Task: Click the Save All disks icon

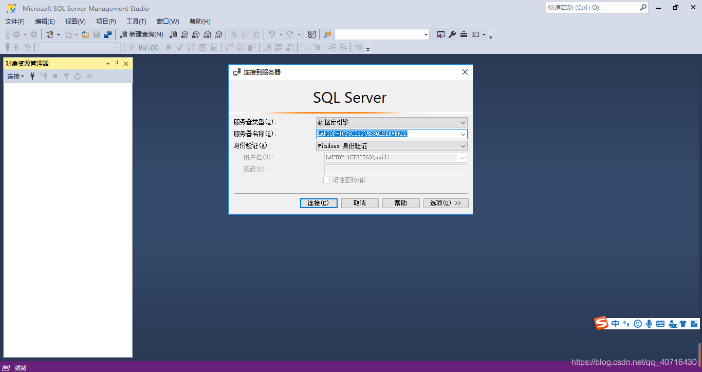Action: pyautogui.click(x=107, y=34)
